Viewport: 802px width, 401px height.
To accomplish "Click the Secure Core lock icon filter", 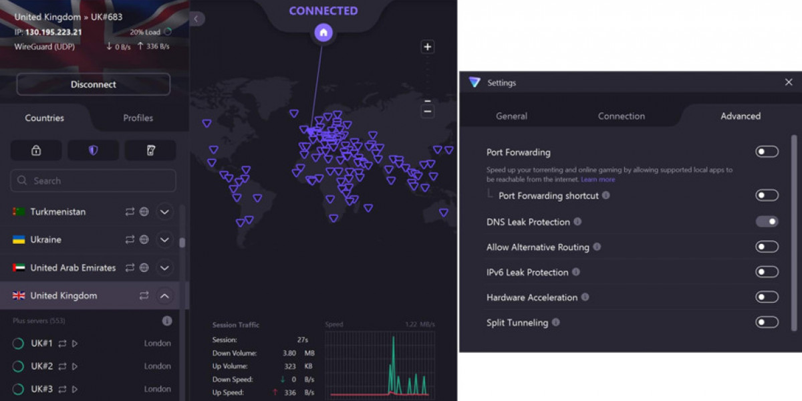I will point(36,150).
